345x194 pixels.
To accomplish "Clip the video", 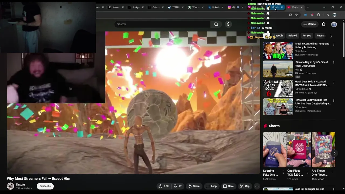I will pos(245,186).
